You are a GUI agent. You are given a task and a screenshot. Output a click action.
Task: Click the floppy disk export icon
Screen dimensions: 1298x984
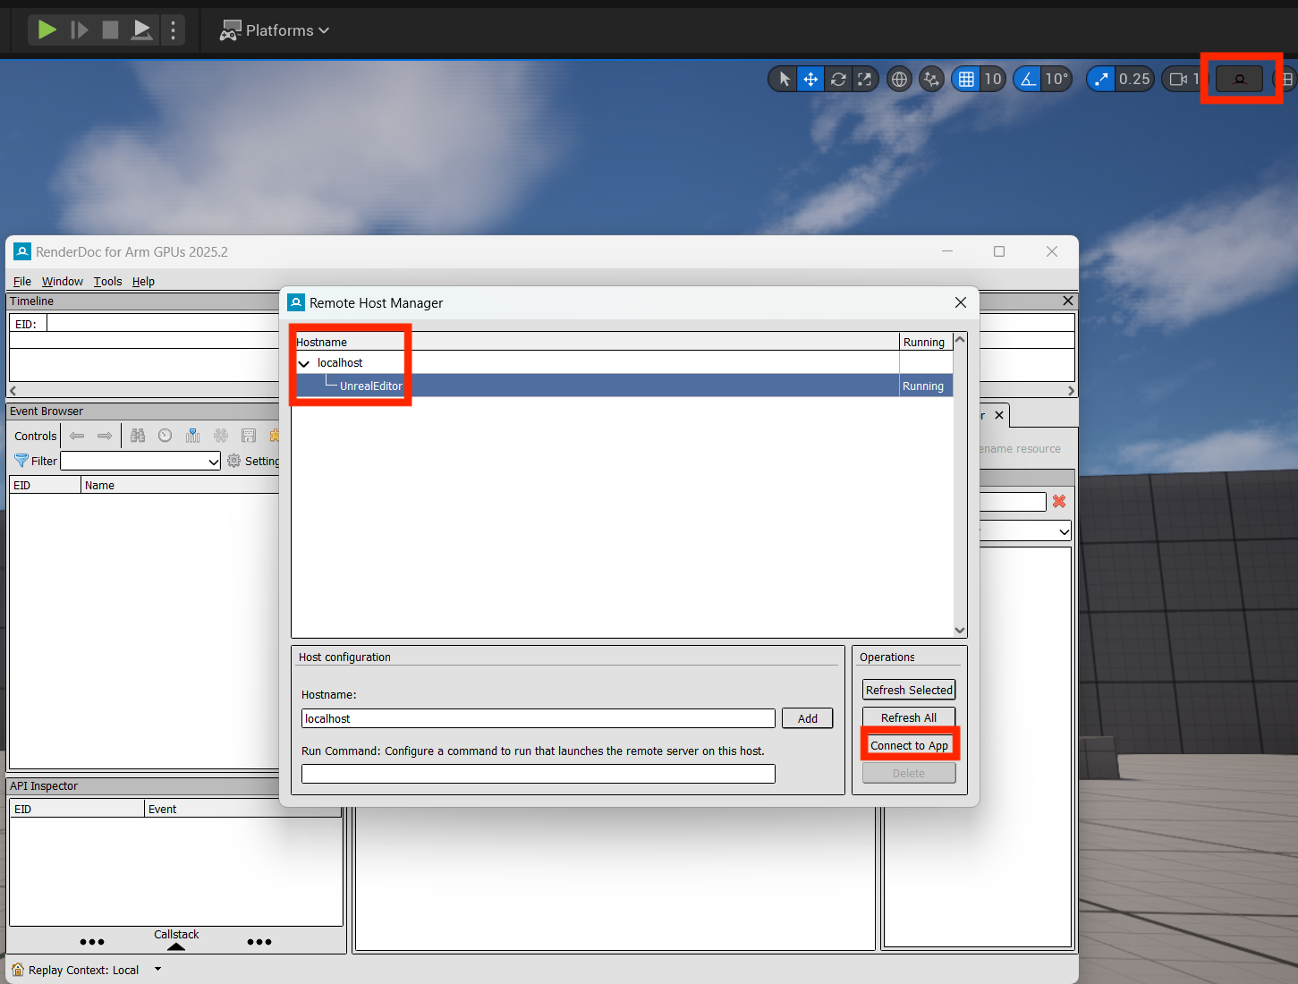point(249,436)
